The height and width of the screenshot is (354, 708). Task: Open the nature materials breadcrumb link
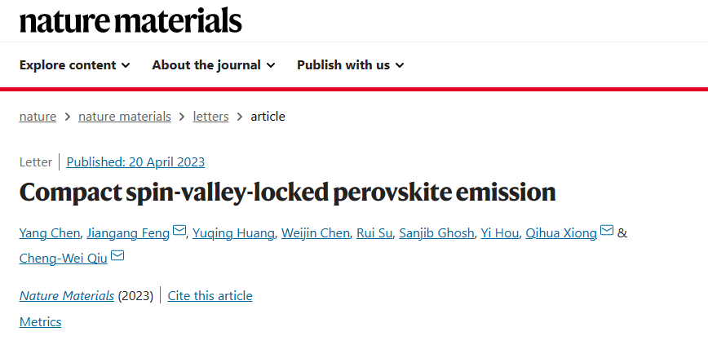[x=125, y=117]
